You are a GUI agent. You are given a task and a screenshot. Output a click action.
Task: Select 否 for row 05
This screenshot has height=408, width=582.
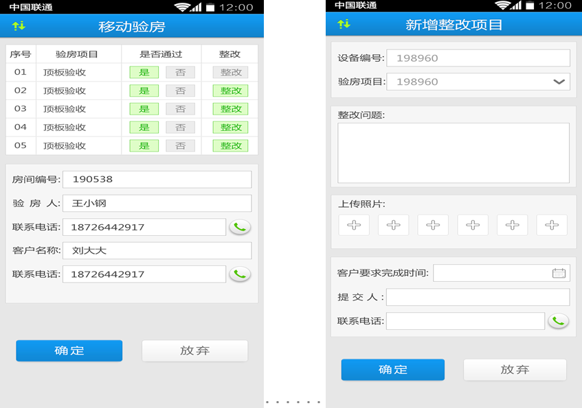(181, 145)
